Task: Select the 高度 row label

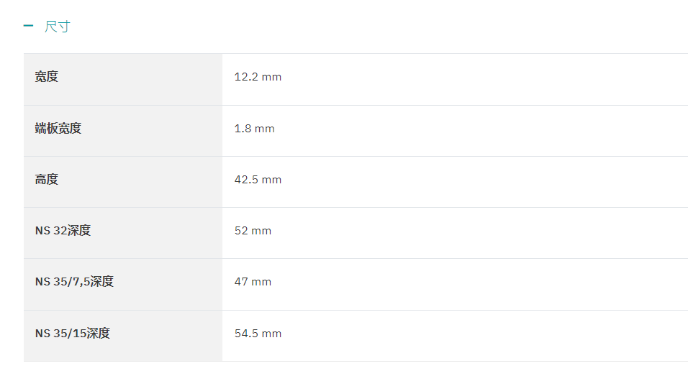Action: tap(47, 180)
